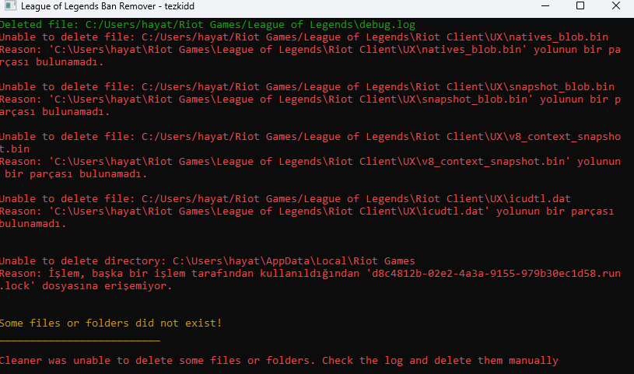Viewport: 634px width, 374px height.
Task: Click the "bir parçası bulunamadı." line below v8_context_snapshot
Action: [75, 174]
